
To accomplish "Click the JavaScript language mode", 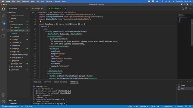I will click(x=167, y=106).
